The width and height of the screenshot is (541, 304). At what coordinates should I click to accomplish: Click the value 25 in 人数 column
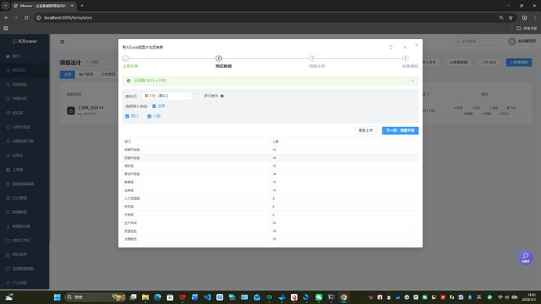tap(274, 223)
